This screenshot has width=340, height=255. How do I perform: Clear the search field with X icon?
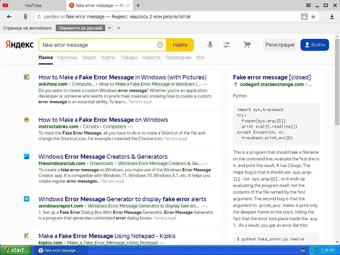pyautogui.click(x=160, y=45)
